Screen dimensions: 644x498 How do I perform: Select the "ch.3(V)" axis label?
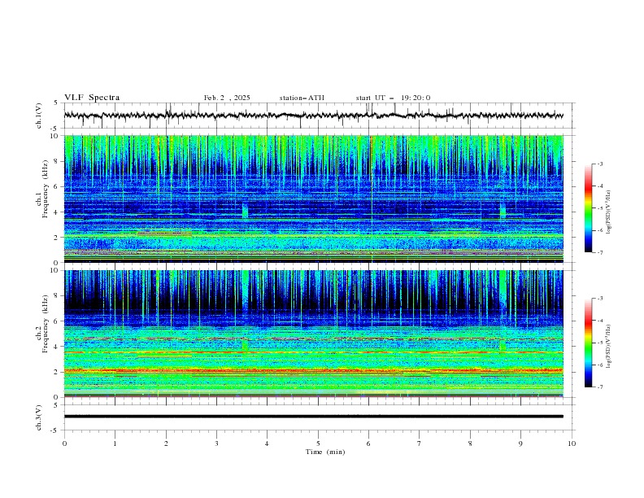tap(39, 417)
